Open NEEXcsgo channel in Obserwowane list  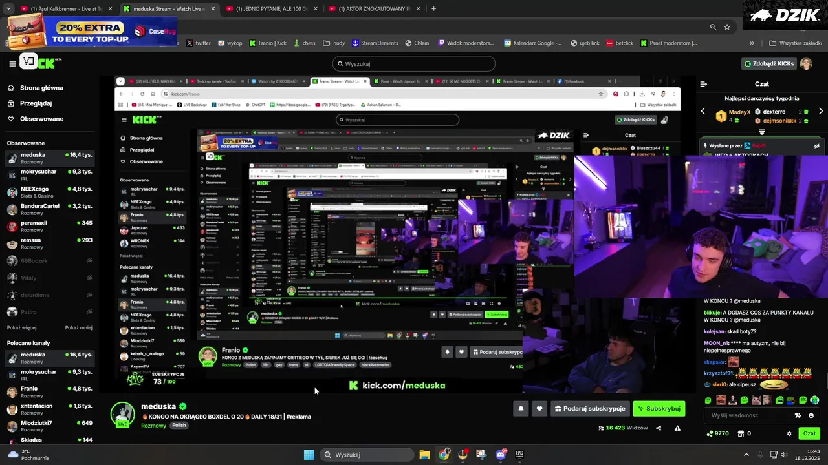(x=50, y=192)
